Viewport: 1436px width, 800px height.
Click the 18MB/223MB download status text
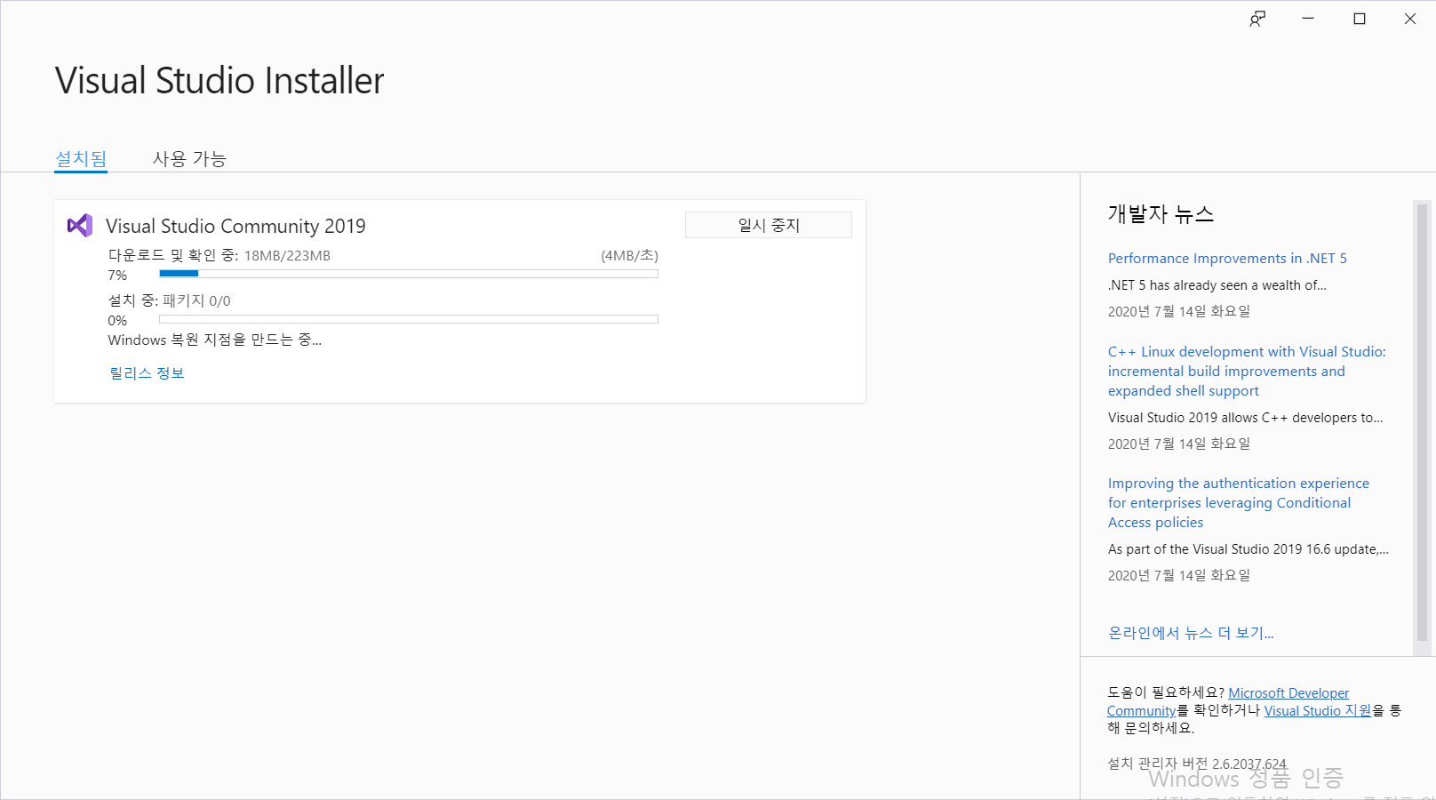(287, 256)
